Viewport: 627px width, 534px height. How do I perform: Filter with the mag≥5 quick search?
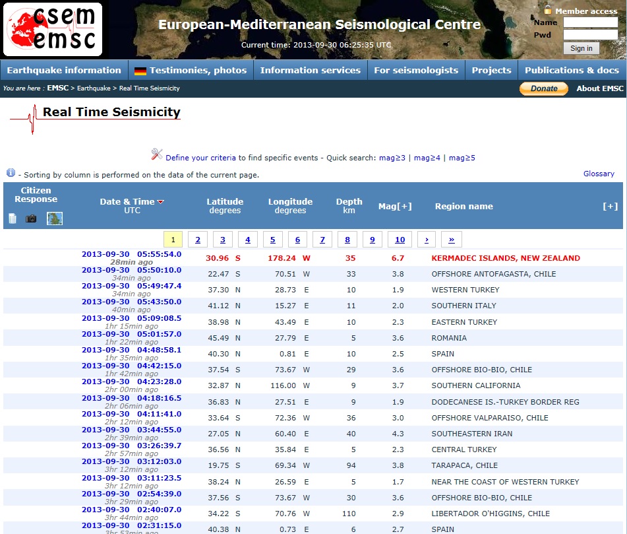tap(462, 158)
